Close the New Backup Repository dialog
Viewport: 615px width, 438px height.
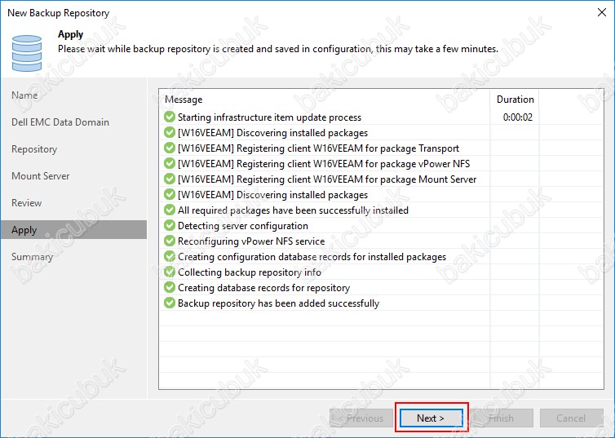point(602,12)
